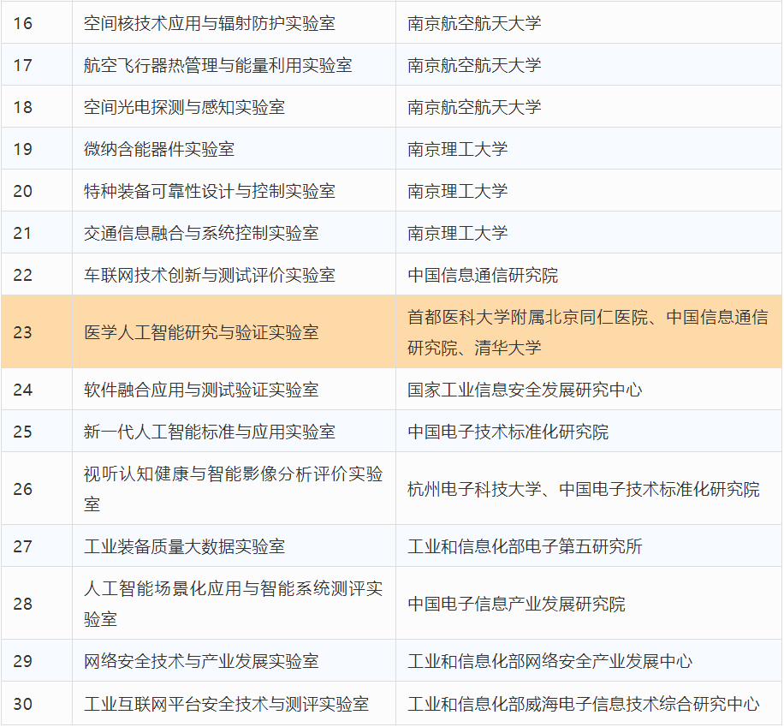Select lab name "空间核技术应用与辐射防护实验室"

[x=210, y=23]
